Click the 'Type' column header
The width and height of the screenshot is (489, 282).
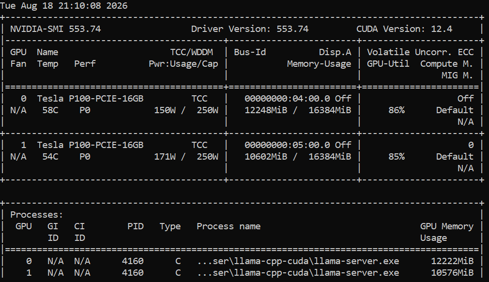coord(170,226)
